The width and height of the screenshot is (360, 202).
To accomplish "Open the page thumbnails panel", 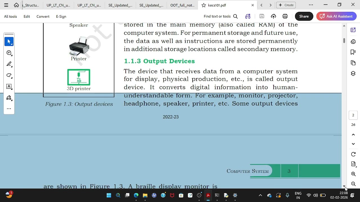I will coord(353,63).
